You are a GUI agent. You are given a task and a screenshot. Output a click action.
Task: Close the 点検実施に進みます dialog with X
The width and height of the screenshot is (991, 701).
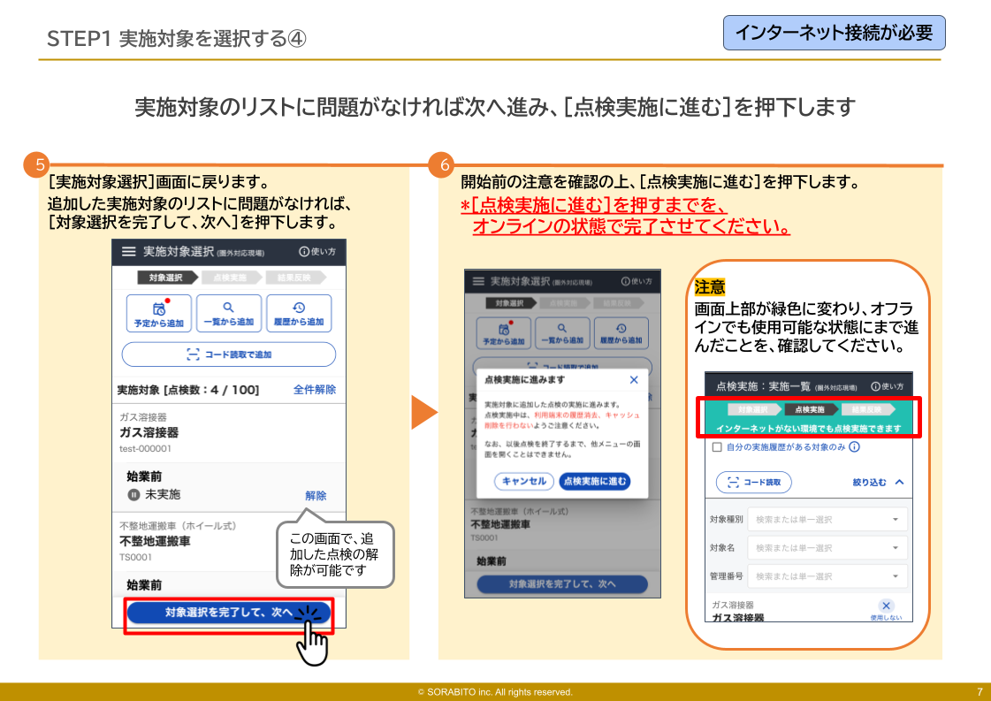(x=633, y=380)
